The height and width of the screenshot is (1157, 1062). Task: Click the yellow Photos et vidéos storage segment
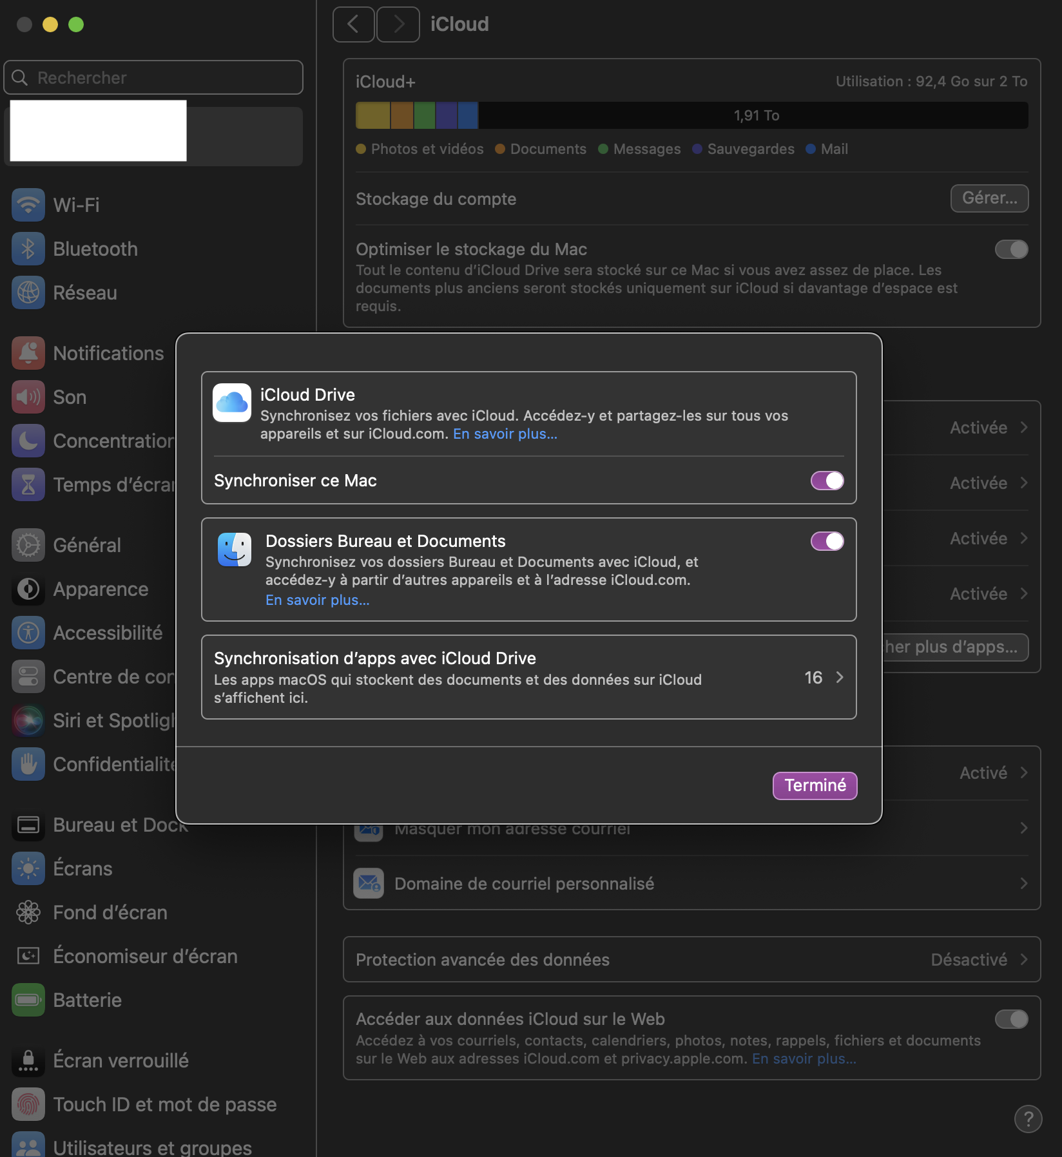[x=373, y=115]
